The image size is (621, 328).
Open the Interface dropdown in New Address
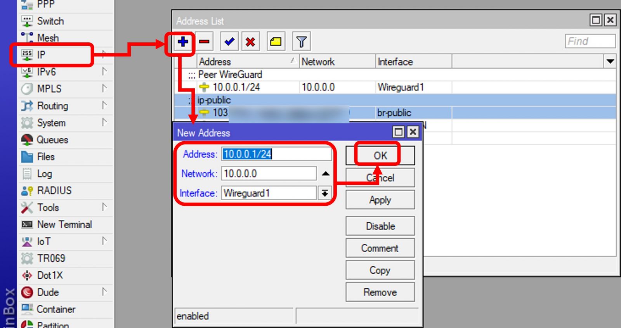point(325,193)
